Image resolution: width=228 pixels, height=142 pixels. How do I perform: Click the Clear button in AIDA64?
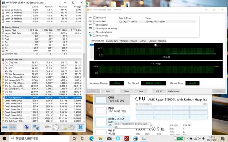point(126,91)
